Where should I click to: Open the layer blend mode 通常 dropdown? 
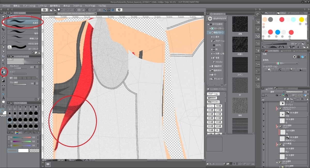[273, 92]
